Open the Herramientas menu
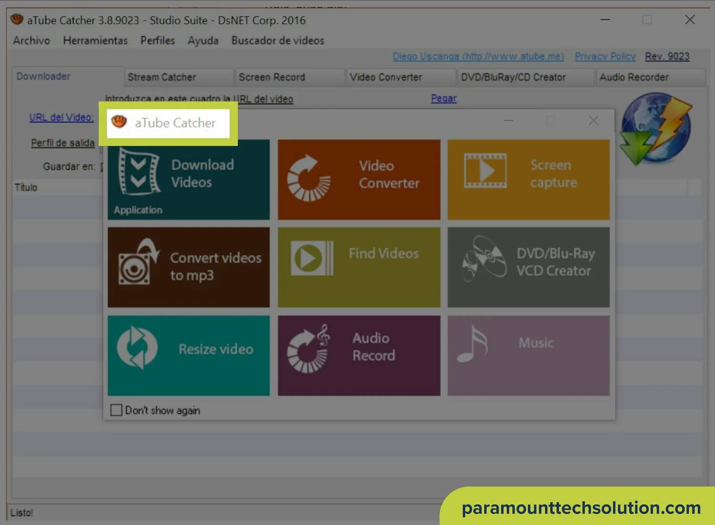This screenshot has width=715, height=525. (x=95, y=40)
